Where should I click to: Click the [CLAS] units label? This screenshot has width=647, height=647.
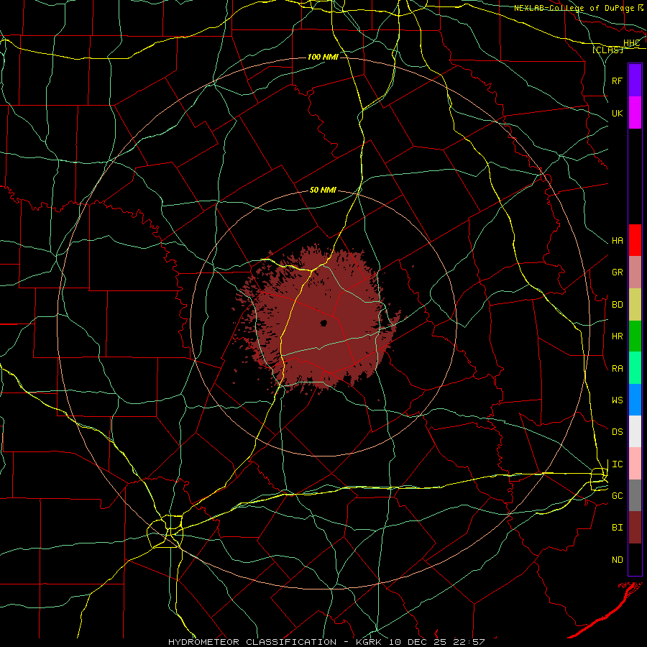coord(607,50)
